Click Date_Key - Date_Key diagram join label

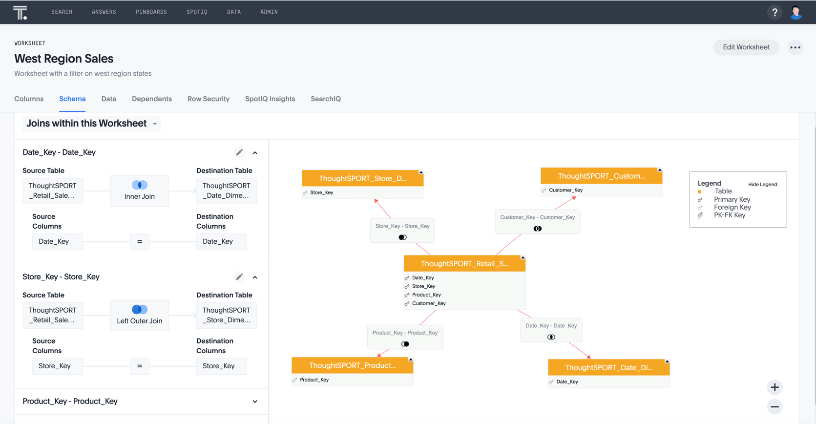551,326
